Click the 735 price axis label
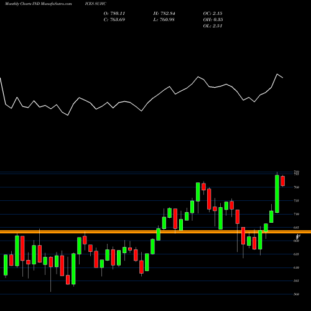 pos(296,201)
